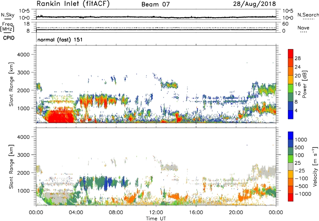
Task: Click the 16 tick on the power colorbar
Action: click(297, 85)
